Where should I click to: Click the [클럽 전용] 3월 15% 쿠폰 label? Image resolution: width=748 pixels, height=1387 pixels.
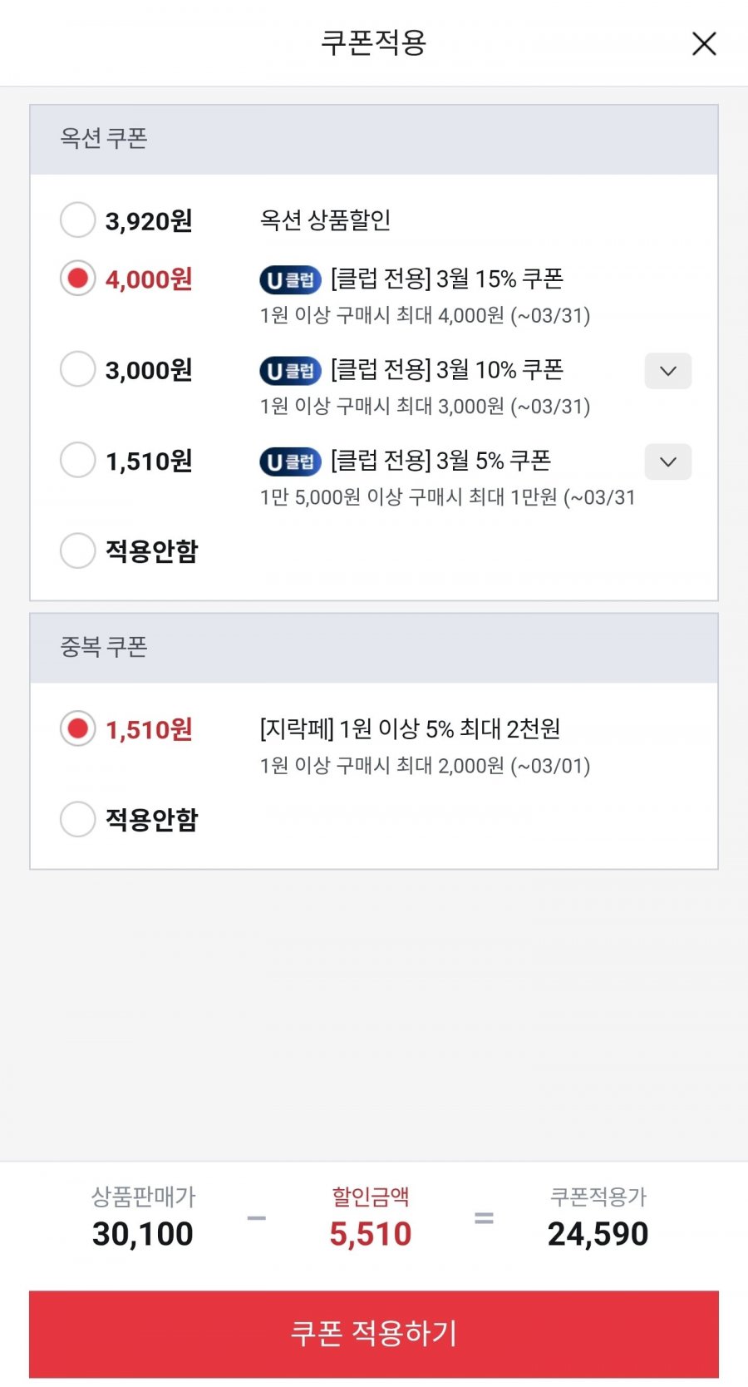(x=447, y=279)
